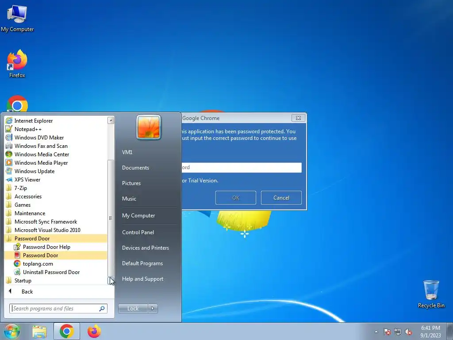Viewport: 453px width, 340px height.
Task: Cancel the Google Chrome password dialog
Action: tap(281, 198)
